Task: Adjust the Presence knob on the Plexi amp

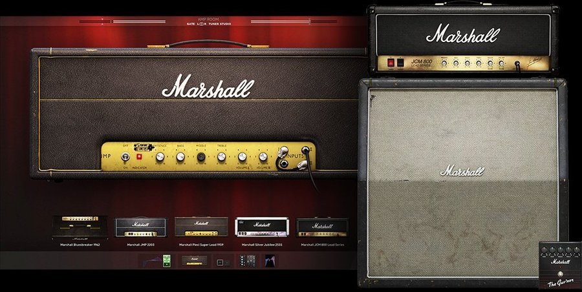Action: tap(160, 156)
